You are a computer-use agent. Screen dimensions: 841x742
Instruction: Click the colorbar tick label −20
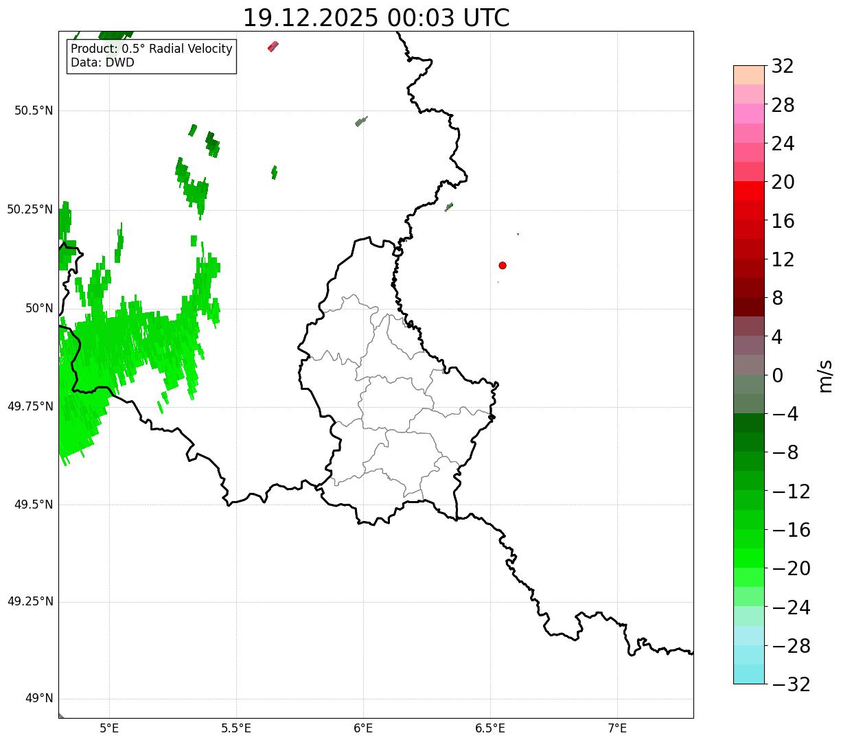(791, 568)
